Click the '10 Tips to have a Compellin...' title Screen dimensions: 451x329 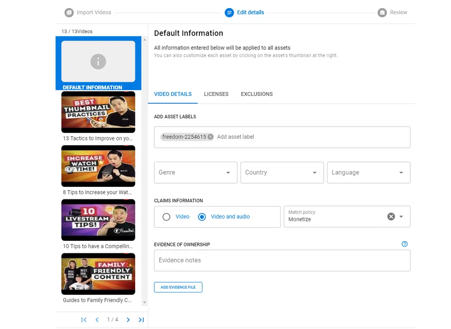pyautogui.click(x=98, y=246)
